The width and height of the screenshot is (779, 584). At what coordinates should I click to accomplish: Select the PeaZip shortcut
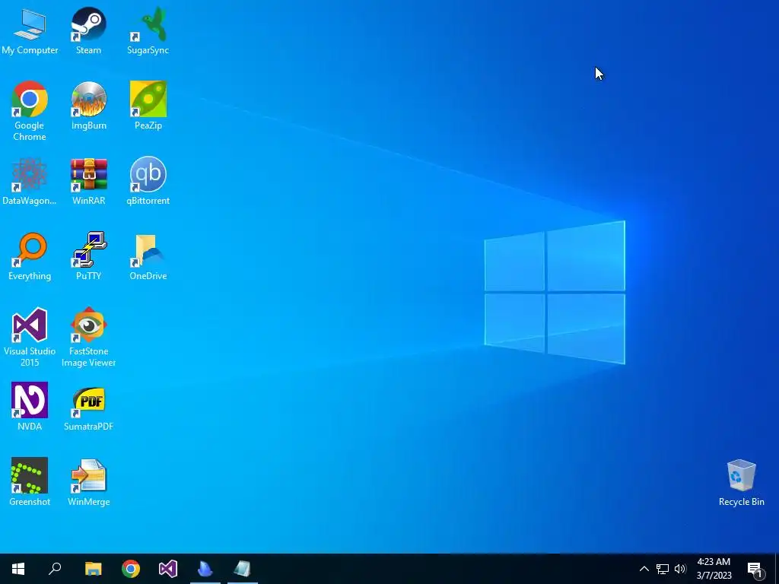148,106
